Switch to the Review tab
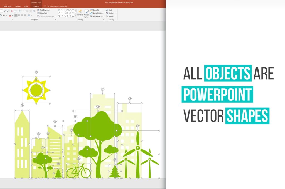Screen dimensions: 285x189 pos(18,6)
